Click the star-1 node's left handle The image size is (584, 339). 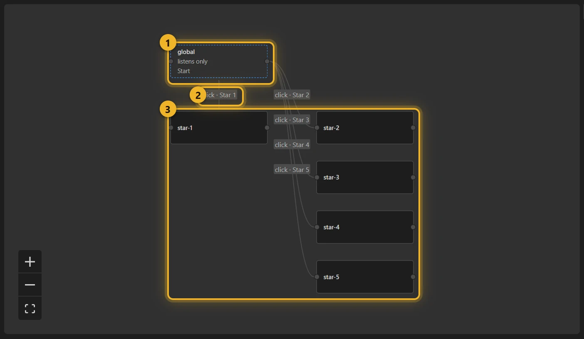pyautogui.click(x=171, y=128)
